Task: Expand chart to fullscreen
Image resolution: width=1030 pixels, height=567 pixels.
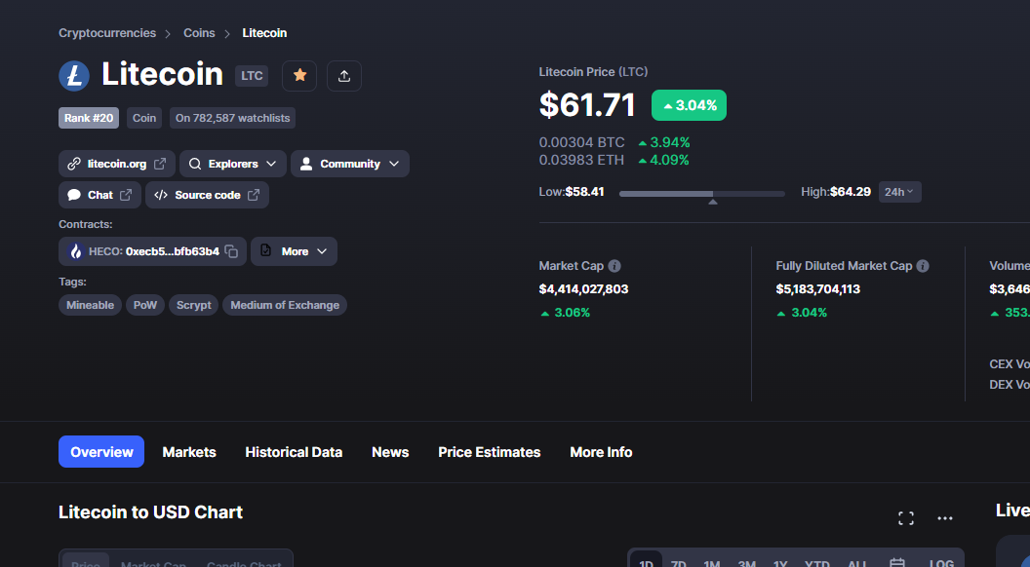Action: click(x=906, y=518)
